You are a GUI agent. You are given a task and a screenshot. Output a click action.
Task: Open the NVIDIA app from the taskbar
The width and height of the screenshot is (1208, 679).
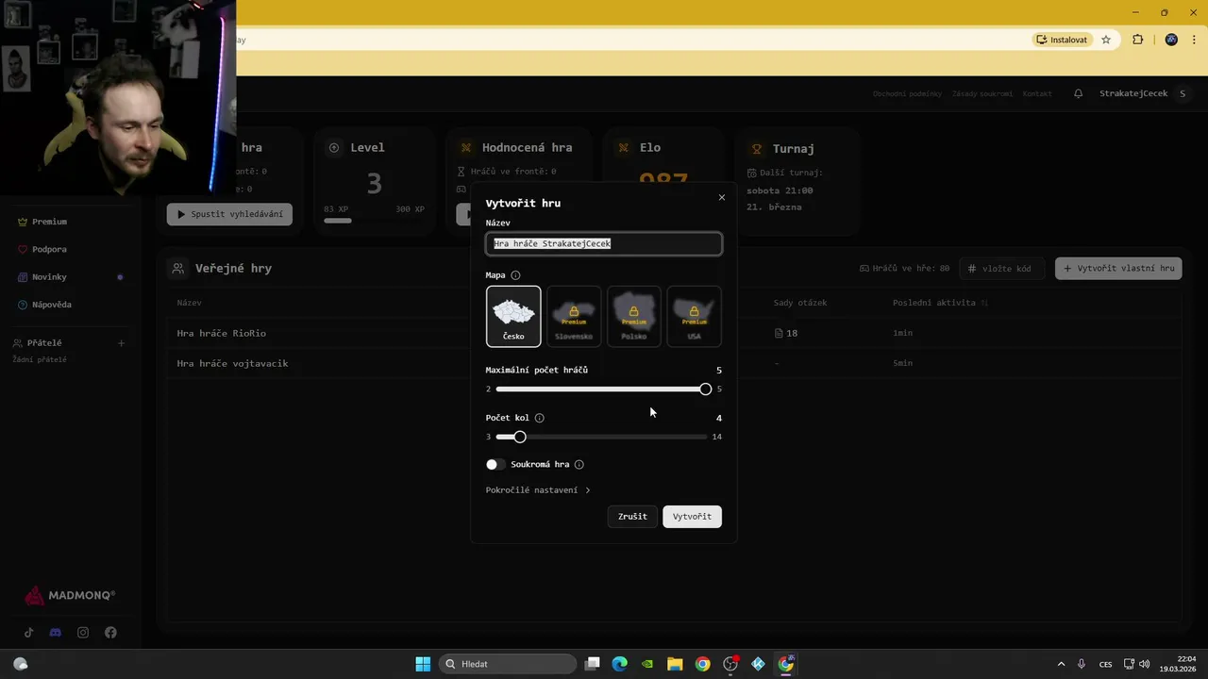[646, 664]
